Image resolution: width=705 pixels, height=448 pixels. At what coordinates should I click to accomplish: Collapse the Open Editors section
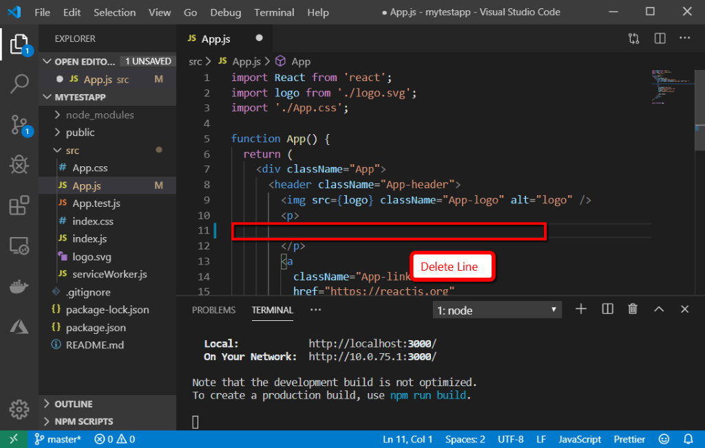click(47, 61)
